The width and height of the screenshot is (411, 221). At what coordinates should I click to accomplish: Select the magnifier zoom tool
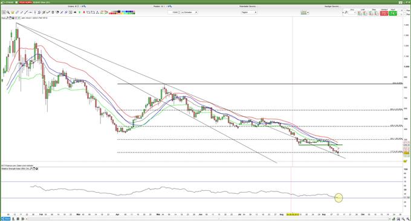8,12
